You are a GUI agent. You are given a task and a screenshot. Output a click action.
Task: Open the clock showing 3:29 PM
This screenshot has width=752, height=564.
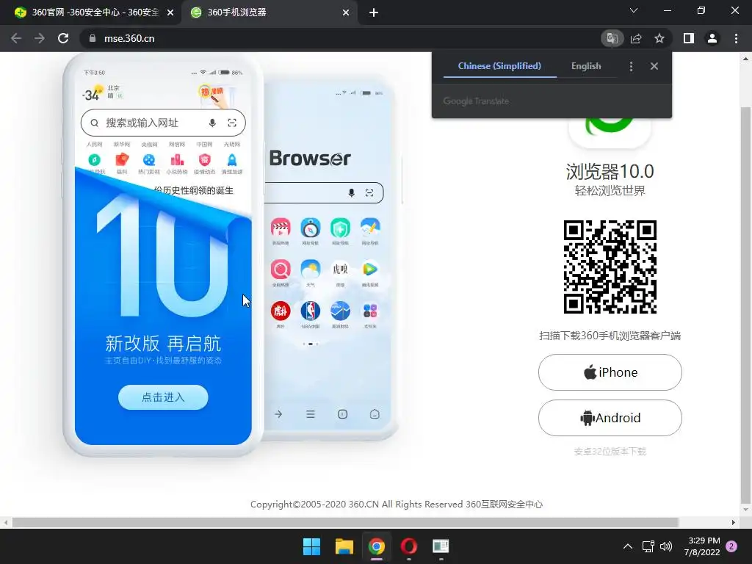[x=702, y=546]
